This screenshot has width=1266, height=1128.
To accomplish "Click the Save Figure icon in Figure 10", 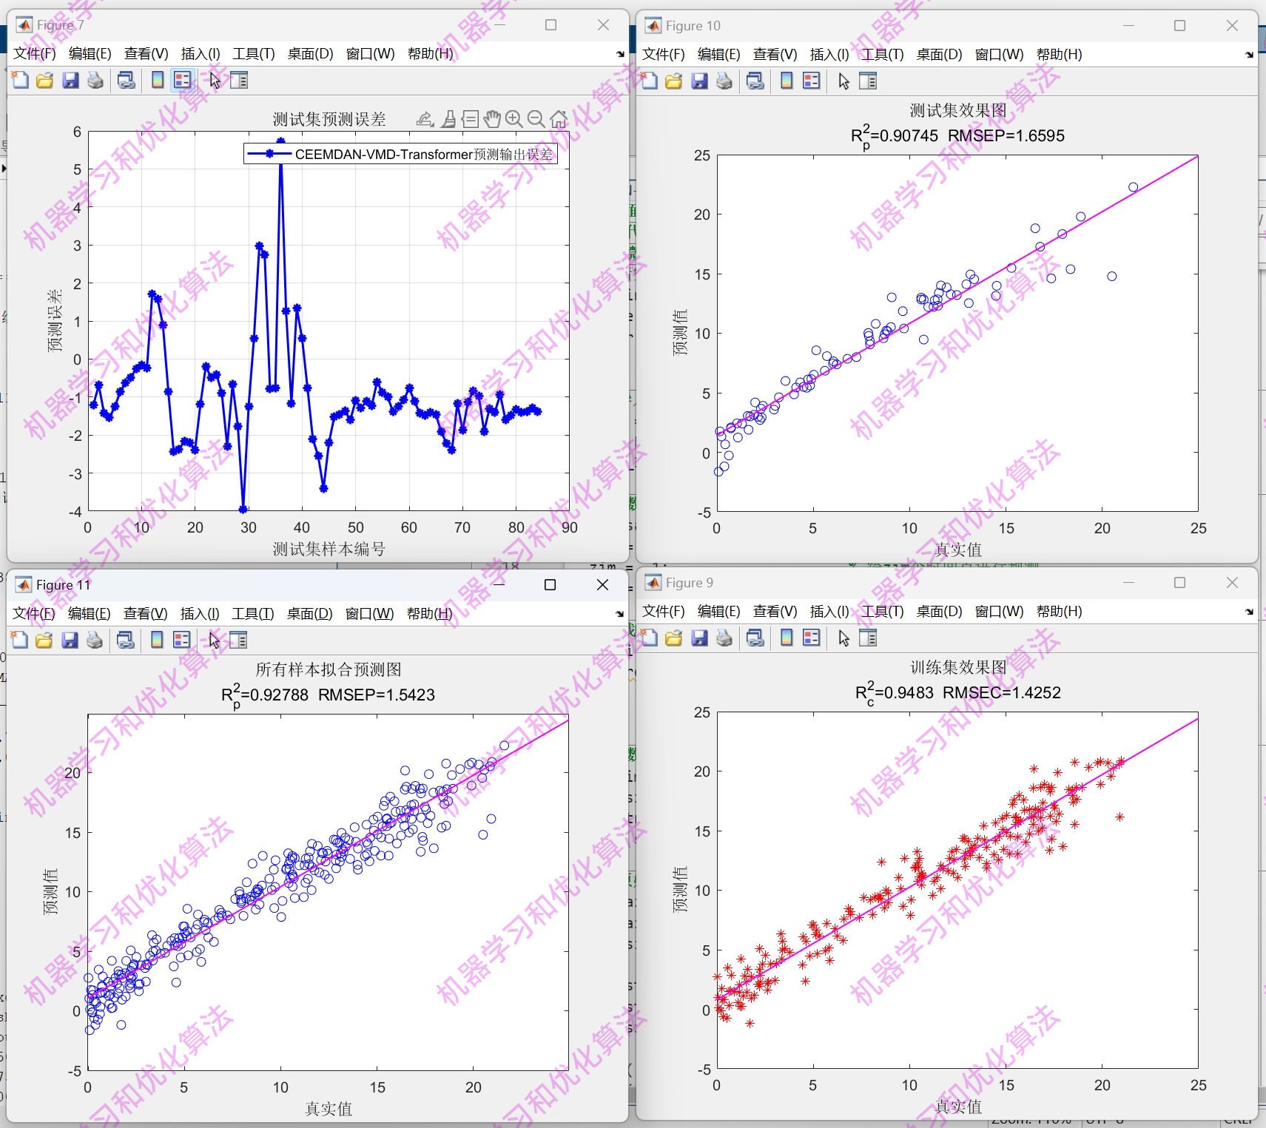I will coord(699,81).
